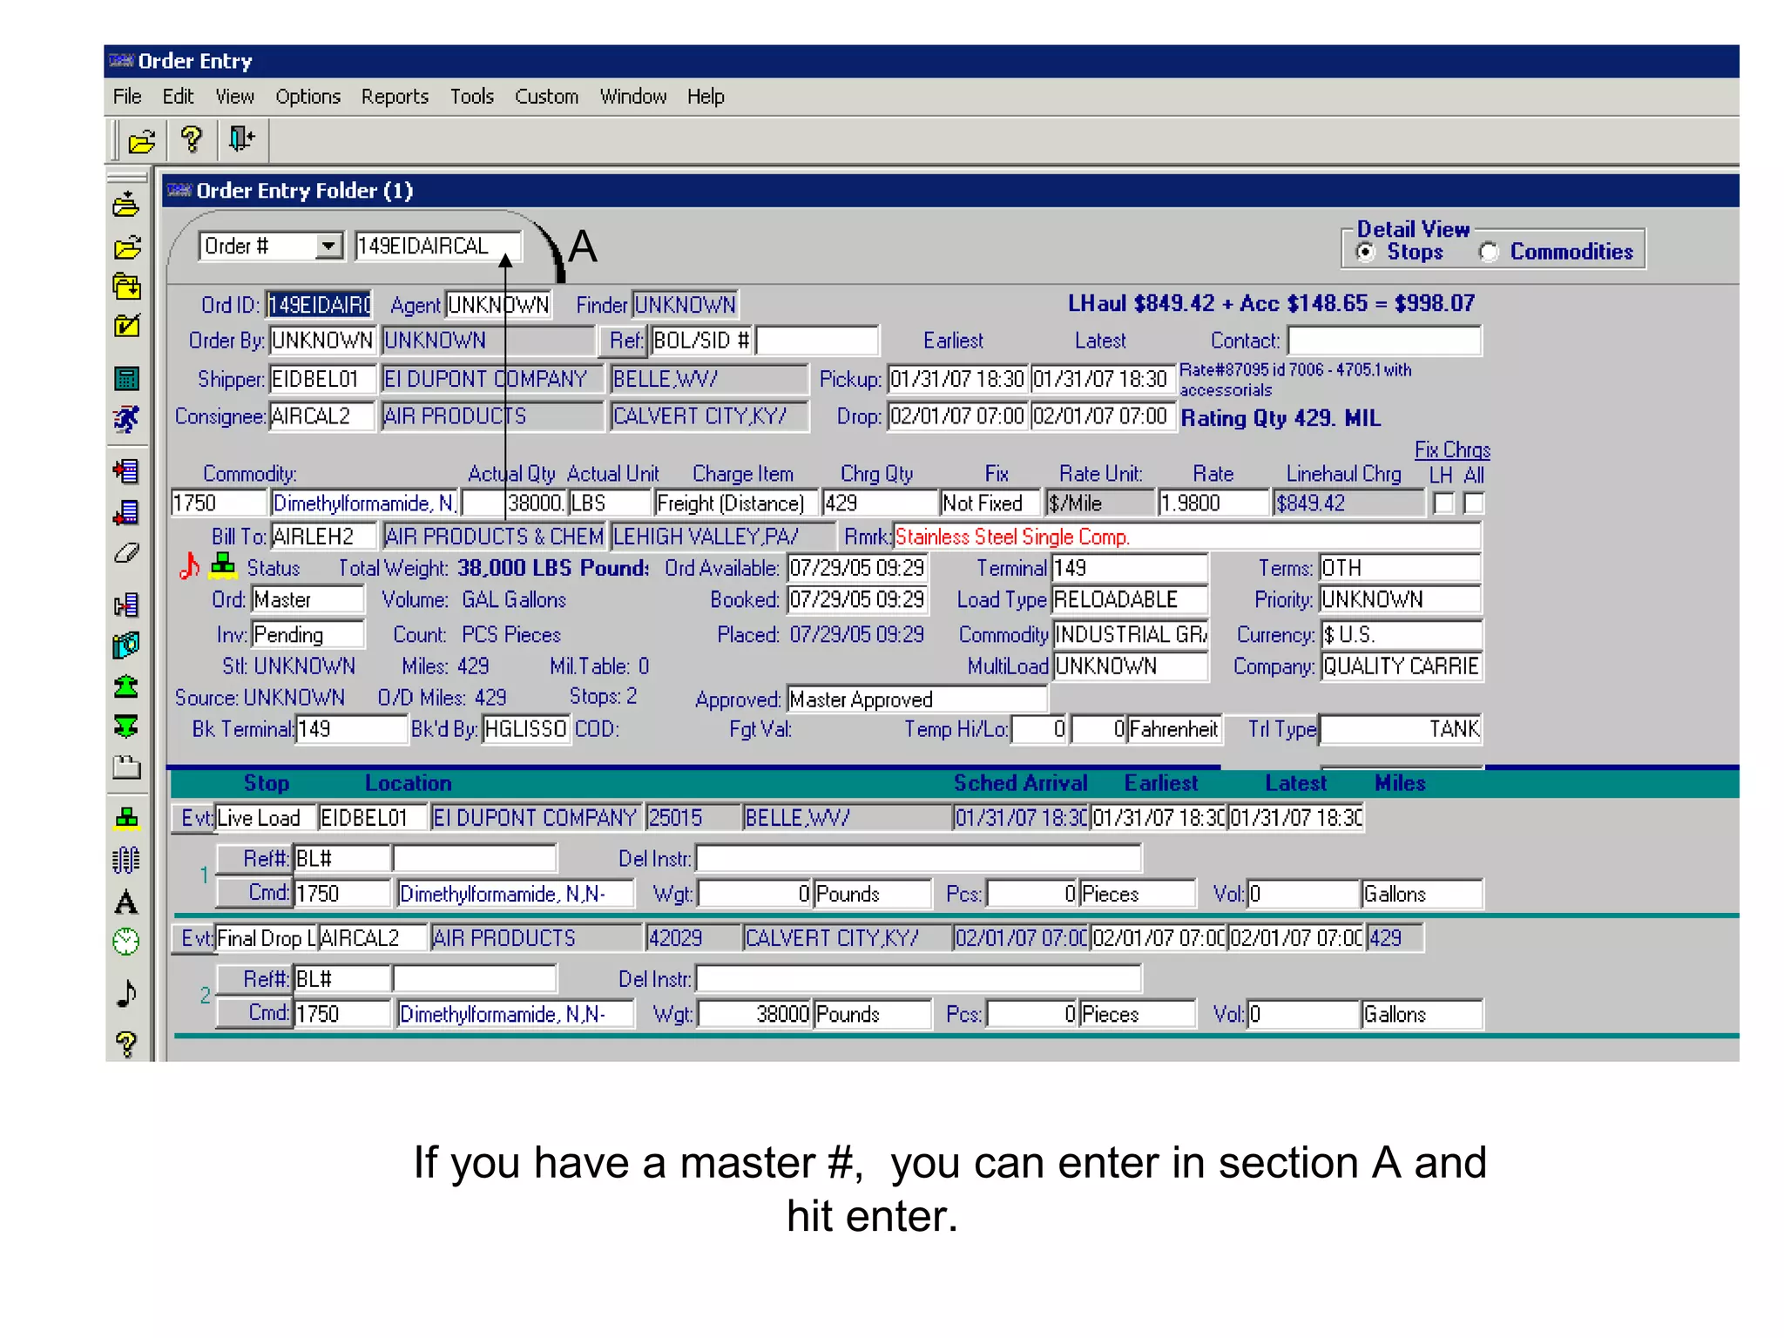The height and width of the screenshot is (1338, 1784).
Task: Click the exit door icon in toolbar
Action: coord(241,139)
